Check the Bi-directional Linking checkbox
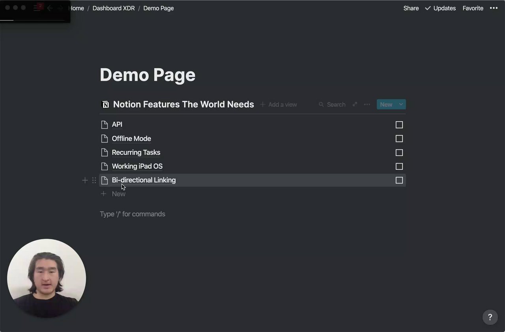 (x=399, y=180)
